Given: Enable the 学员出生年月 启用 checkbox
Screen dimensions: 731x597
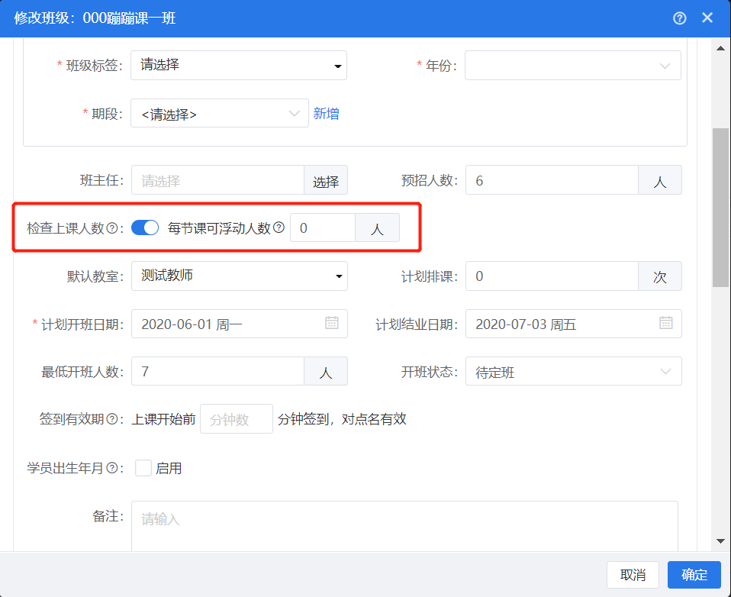Looking at the screenshot, I should [143, 468].
